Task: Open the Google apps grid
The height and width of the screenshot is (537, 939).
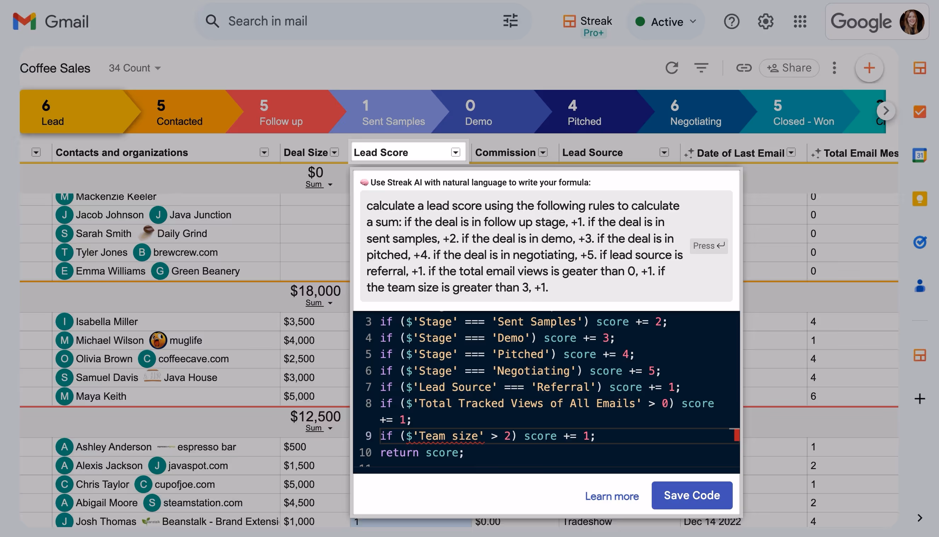Action: 800,21
